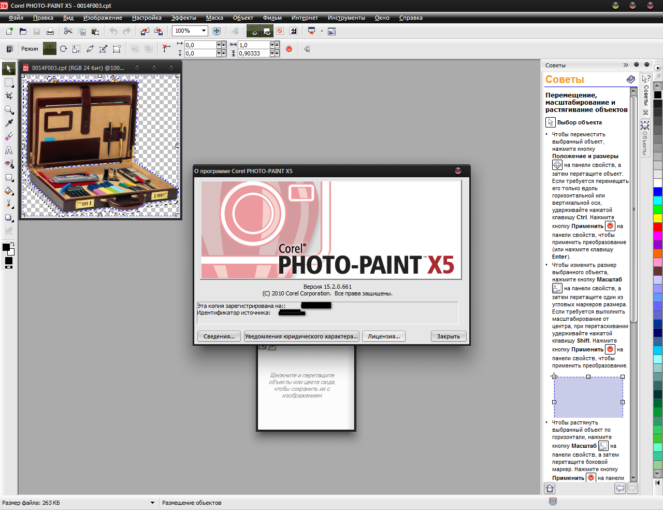This screenshot has height=510, width=663.
Task: Select the Zoom magnifier tool
Action: 9,109
